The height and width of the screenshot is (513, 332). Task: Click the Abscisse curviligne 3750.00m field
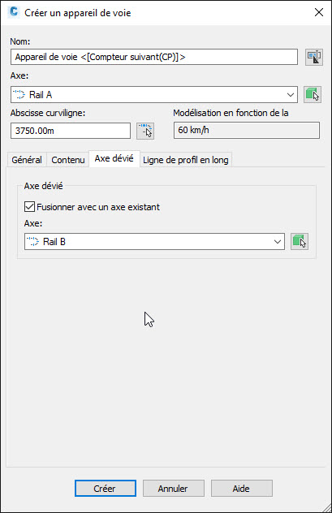[71, 131]
